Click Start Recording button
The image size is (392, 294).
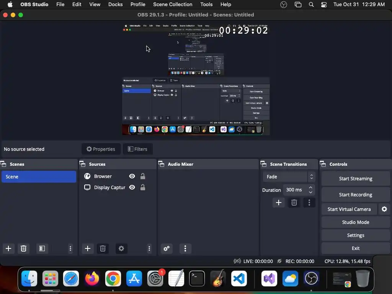(x=356, y=194)
